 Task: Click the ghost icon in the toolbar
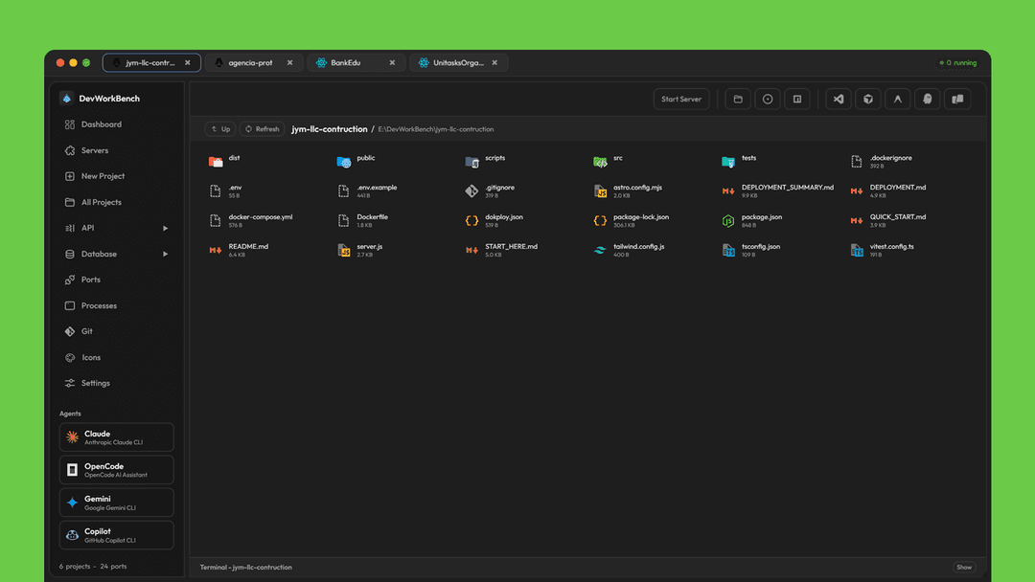tap(929, 99)
